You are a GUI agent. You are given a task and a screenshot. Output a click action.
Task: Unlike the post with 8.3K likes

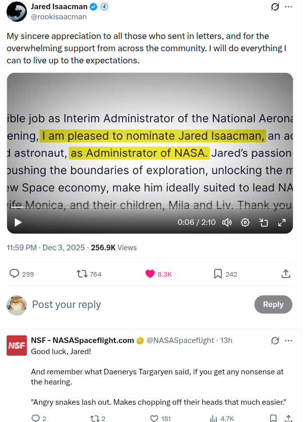point(158,274)
